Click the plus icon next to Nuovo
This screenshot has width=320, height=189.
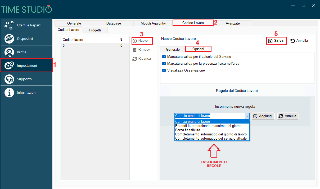pyautogui.click(x=135, y=41)
